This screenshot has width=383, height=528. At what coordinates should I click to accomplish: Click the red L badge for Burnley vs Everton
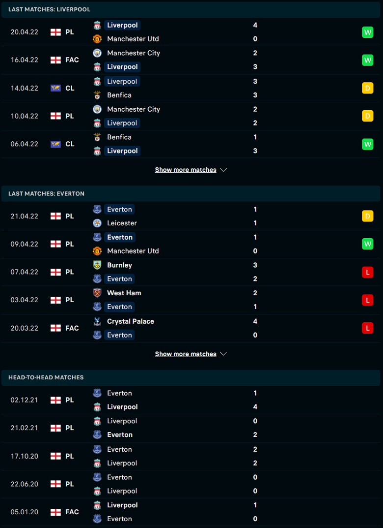(x=368, y=272)
